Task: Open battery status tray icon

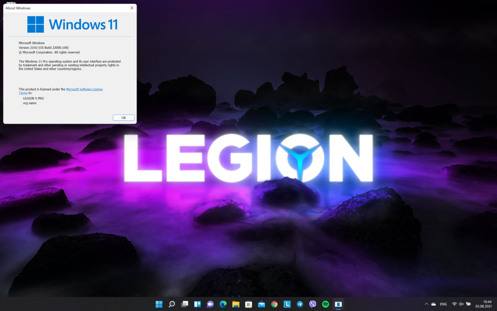Action: coord(468,304)
